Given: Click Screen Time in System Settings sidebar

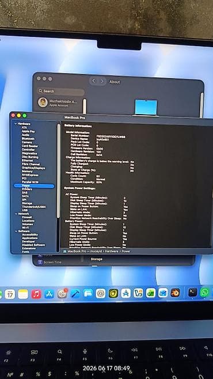Looking at the screenshot, I should point(52,262).
